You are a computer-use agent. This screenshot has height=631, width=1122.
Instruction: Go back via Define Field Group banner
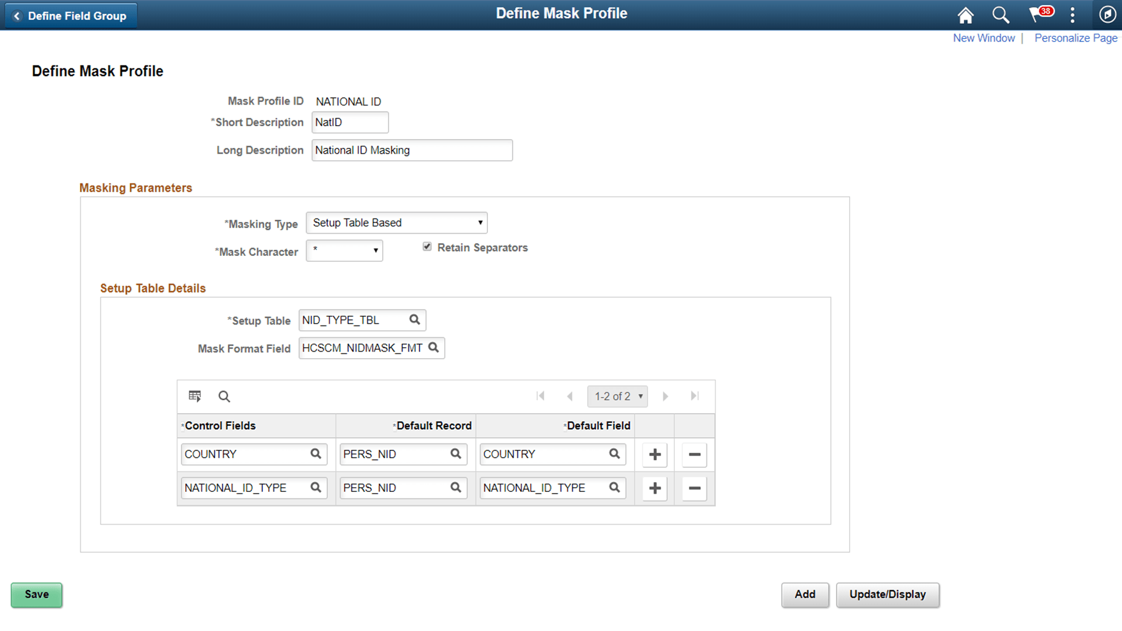70,15
